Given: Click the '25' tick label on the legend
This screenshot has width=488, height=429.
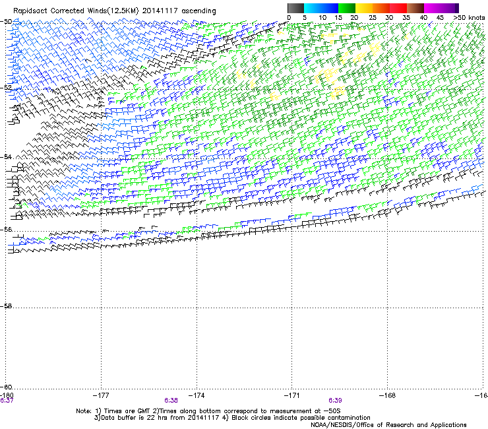Looking at the screenshot, I should [x=373, y=18].
